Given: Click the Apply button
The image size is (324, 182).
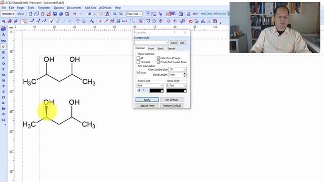Looking at the screenshot, I should point(147,100).
